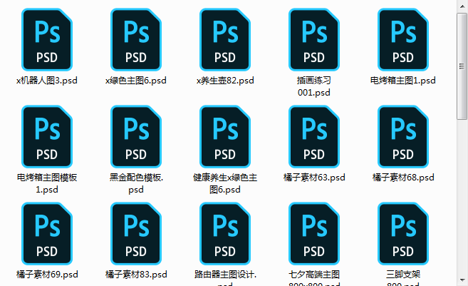Click the x机器人图3.psd filename label
Image resolution: width=468 pixels, height=286 pixels.
(47, 81)
